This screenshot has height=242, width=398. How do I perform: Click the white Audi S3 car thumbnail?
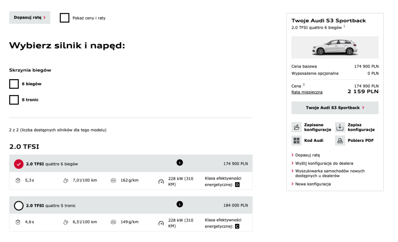[335, 47]
